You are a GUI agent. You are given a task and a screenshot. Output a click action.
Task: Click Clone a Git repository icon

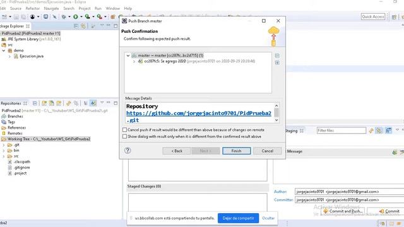click(52, 103)
